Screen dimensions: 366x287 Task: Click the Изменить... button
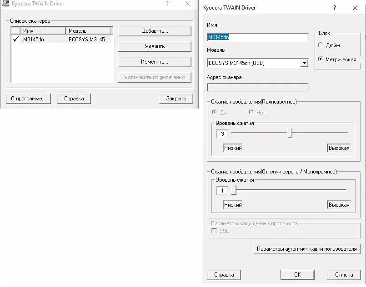[155, 62]
